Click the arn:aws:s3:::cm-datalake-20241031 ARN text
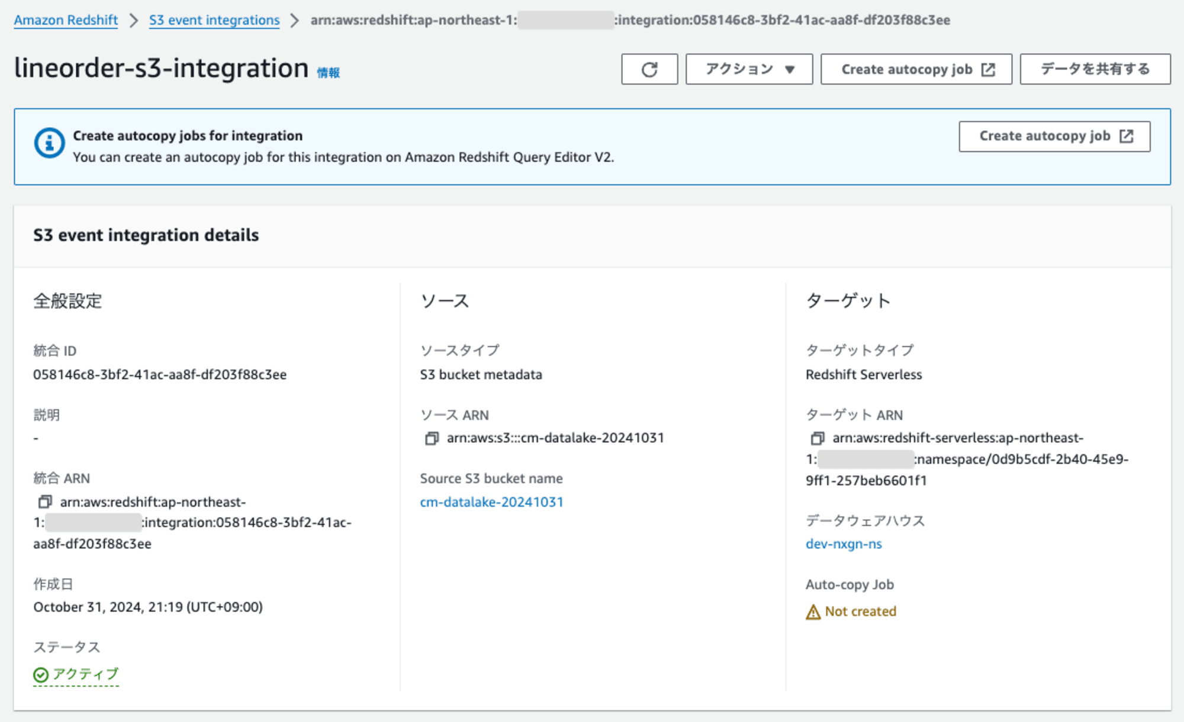Image resolution: width=1184 pixels, height=722 pixels. (x=555, y=438)
